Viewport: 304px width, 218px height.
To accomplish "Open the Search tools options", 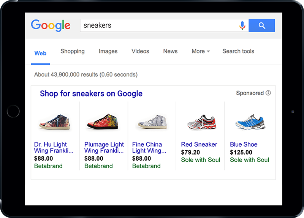I will click(x=238, y=51).
